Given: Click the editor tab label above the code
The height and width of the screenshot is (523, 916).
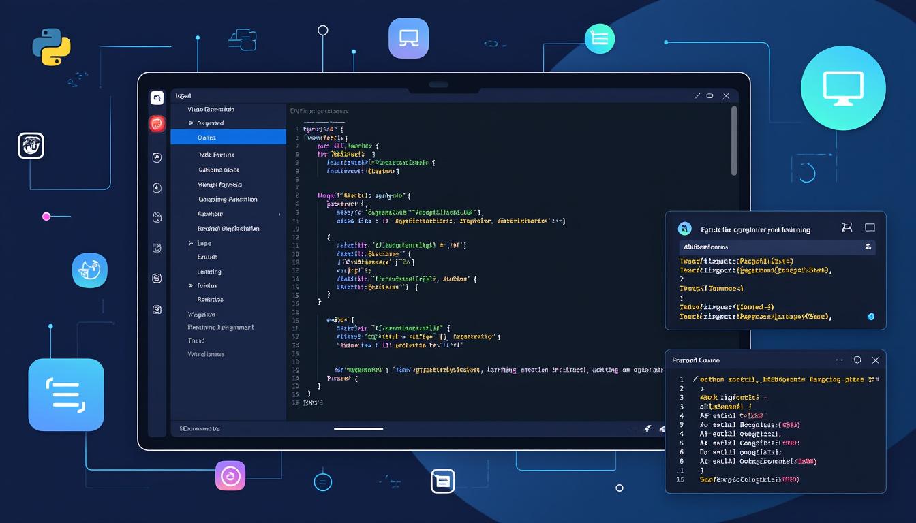Looking at the screenshot, I should [x=319, y=110].
